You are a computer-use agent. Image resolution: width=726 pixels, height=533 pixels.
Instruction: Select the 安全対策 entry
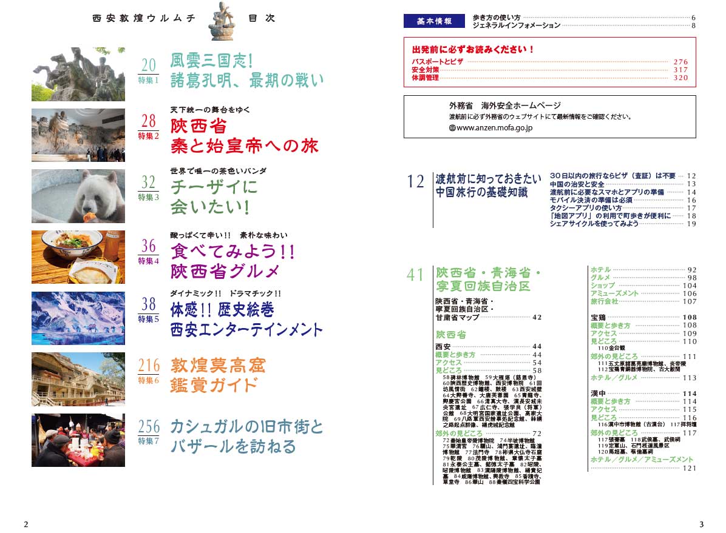[x=425, y=70]
